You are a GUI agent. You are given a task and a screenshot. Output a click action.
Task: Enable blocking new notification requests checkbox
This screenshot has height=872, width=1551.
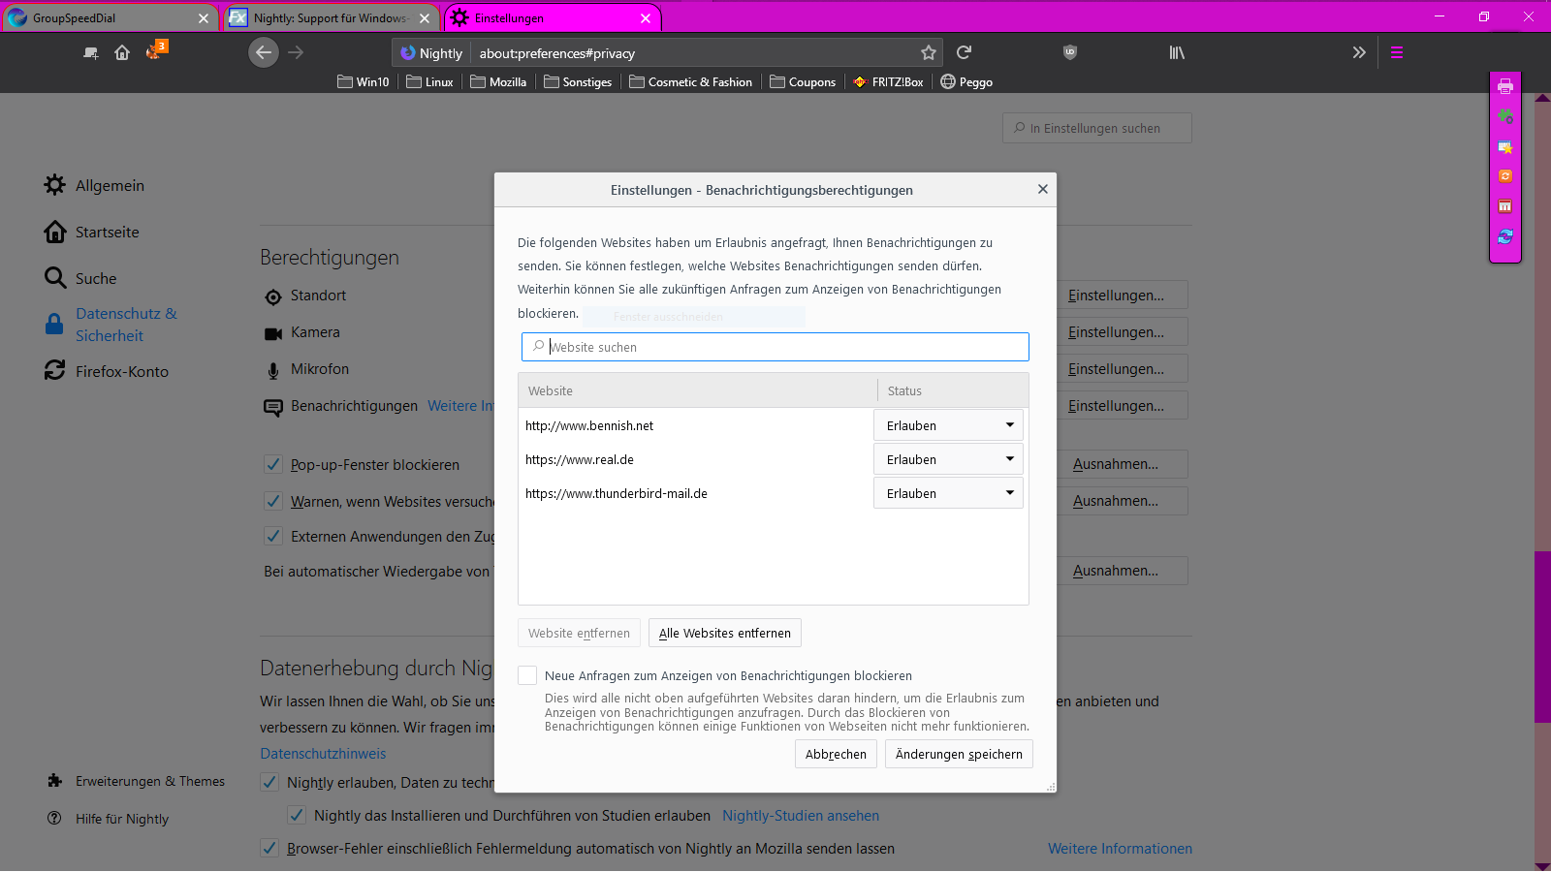point(527,675)
